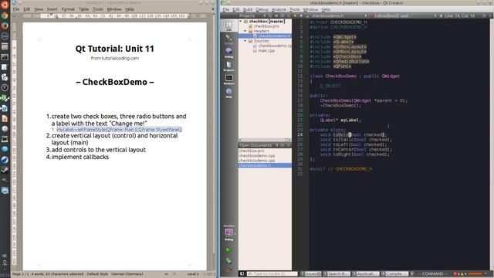Open Analyze menu in Qt Creator
This screenshot has height=278, width=494.
click(x=279, y=9)
